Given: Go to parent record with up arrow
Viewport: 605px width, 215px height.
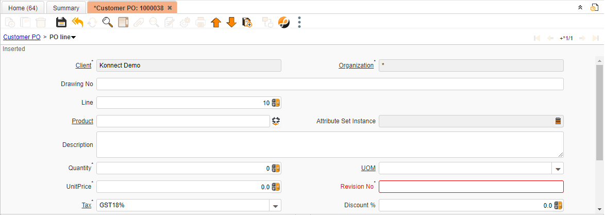Looking at the screenshot, I should (216, 22).
